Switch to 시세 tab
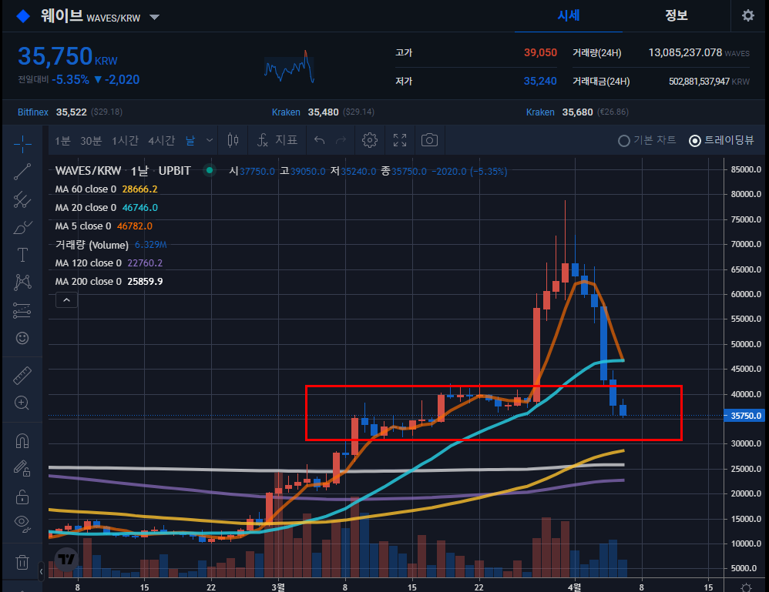The width and height of the screenshot is (769, 592). point(569,15)
